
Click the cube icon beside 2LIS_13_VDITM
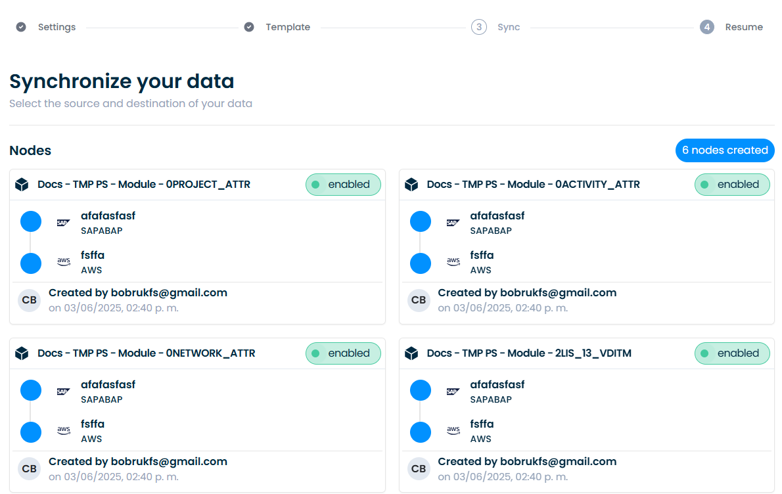[x=411, y=354]
